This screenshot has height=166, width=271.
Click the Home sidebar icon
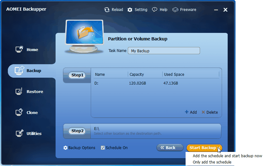(19, 49)
